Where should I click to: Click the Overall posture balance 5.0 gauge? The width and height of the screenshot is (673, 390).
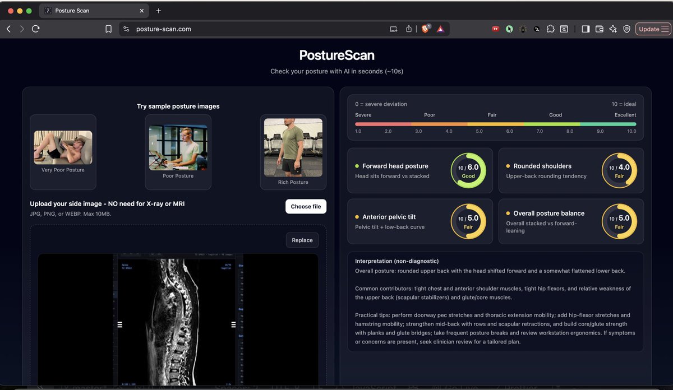point(619,221)
